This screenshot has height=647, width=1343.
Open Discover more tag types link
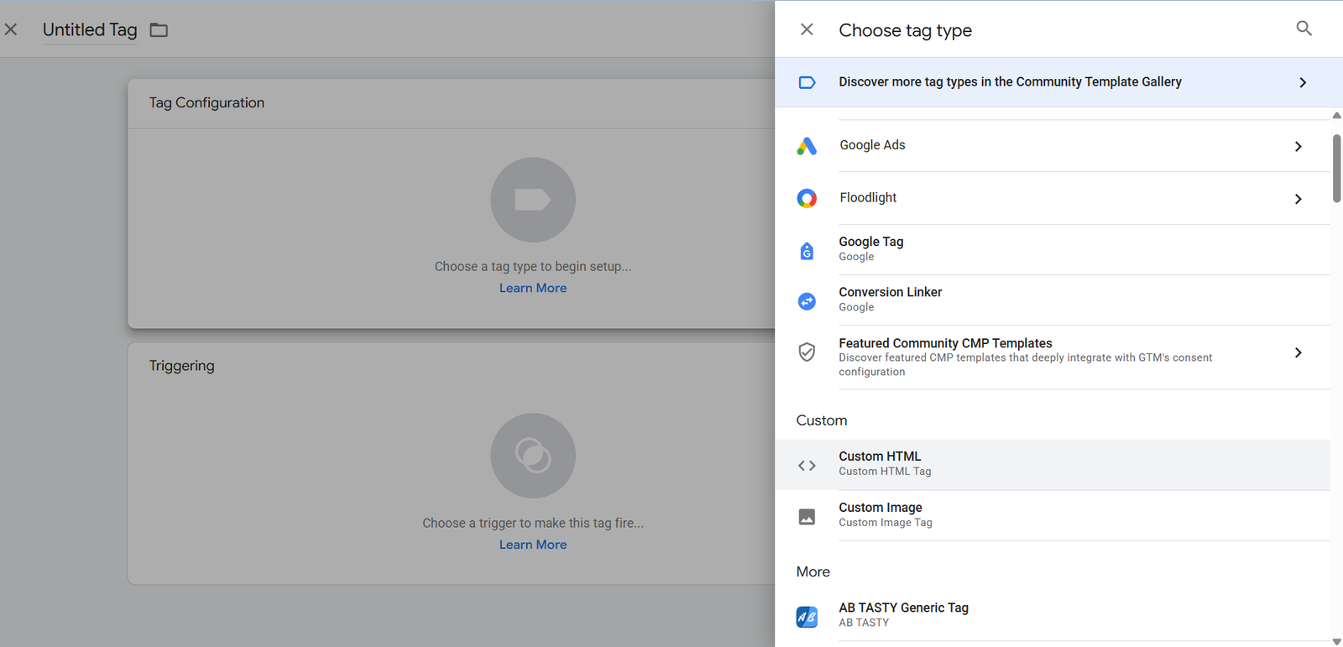(1010, 81)
